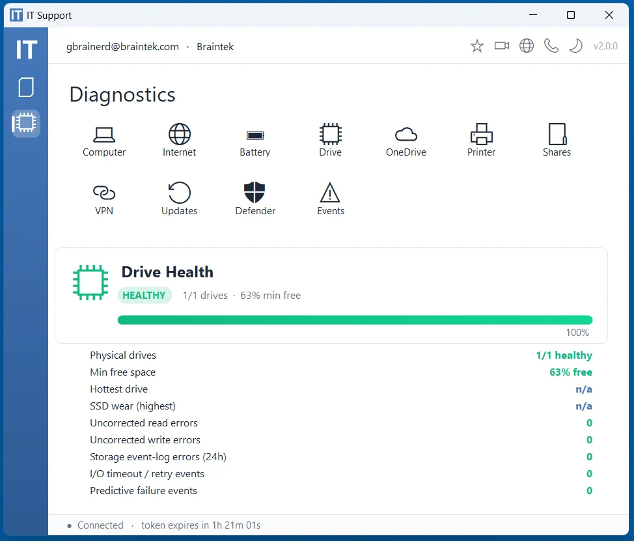Viewport: 634px width, 541px height.
Task: Click the 0 value for Uncorrected write errors
Action: click(590, 440)
